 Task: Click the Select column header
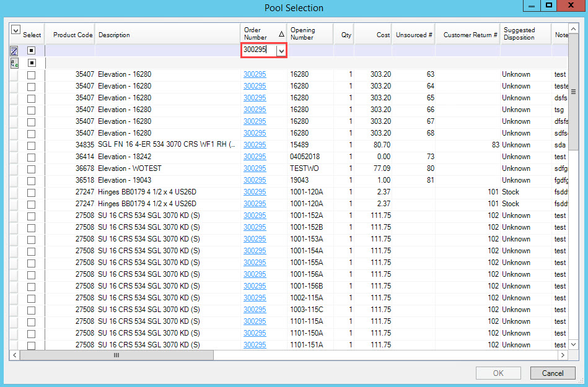pos(32,35)
